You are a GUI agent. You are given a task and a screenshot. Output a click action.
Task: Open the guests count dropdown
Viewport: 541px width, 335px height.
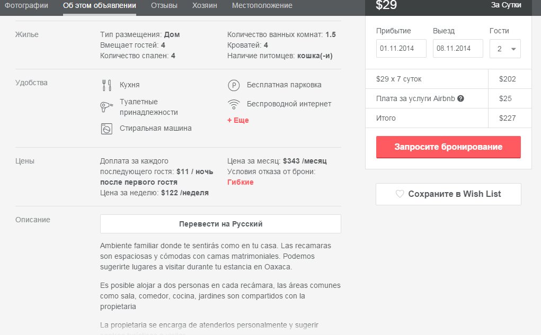coord(505,49)
